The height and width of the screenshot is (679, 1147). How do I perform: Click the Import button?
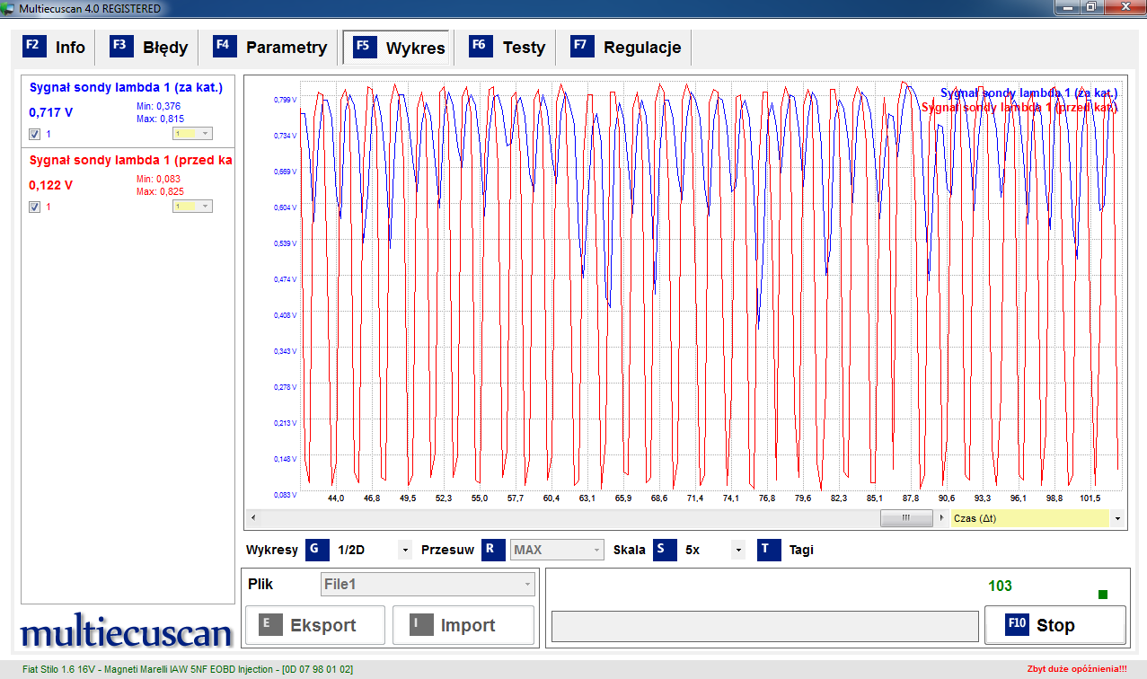463,625
